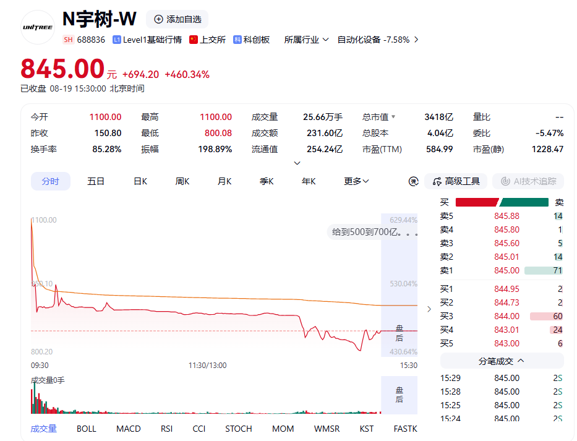This screenshot has height=441, width=577.
Task: Click the 15:29 trade tick row
Action: [x=502, y=378]
